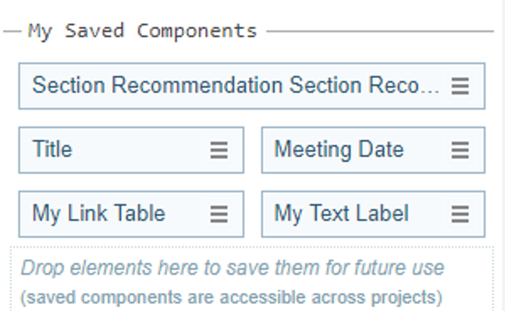Click the 'My Text Label' label text
The width and height of the screenshot is (505, 311).
click(x=341, y=214)
